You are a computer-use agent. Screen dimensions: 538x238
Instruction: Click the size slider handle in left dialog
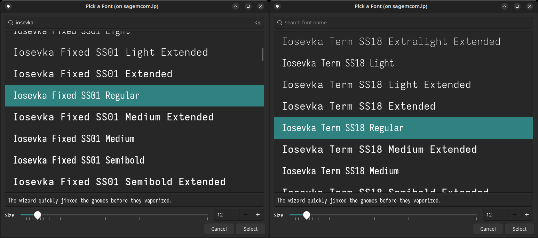38,215
